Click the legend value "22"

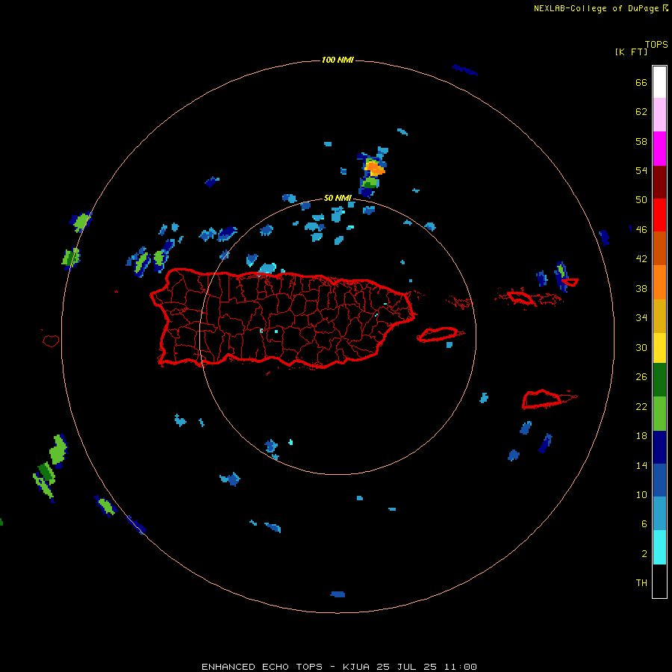click(x=641, y=406)
